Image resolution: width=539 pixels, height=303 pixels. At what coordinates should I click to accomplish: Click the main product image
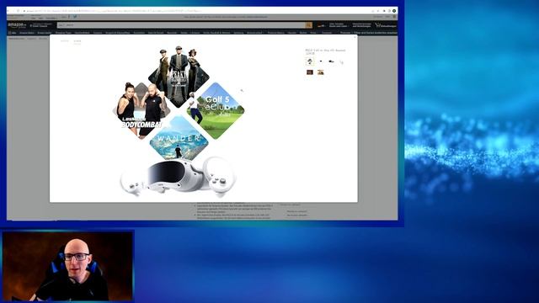179,121
